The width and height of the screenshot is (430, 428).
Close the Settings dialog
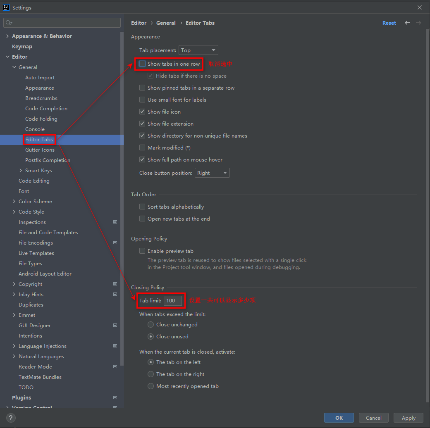tap(420, 7)
